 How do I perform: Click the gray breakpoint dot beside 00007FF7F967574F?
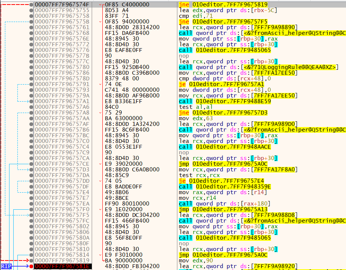[31, 5]
